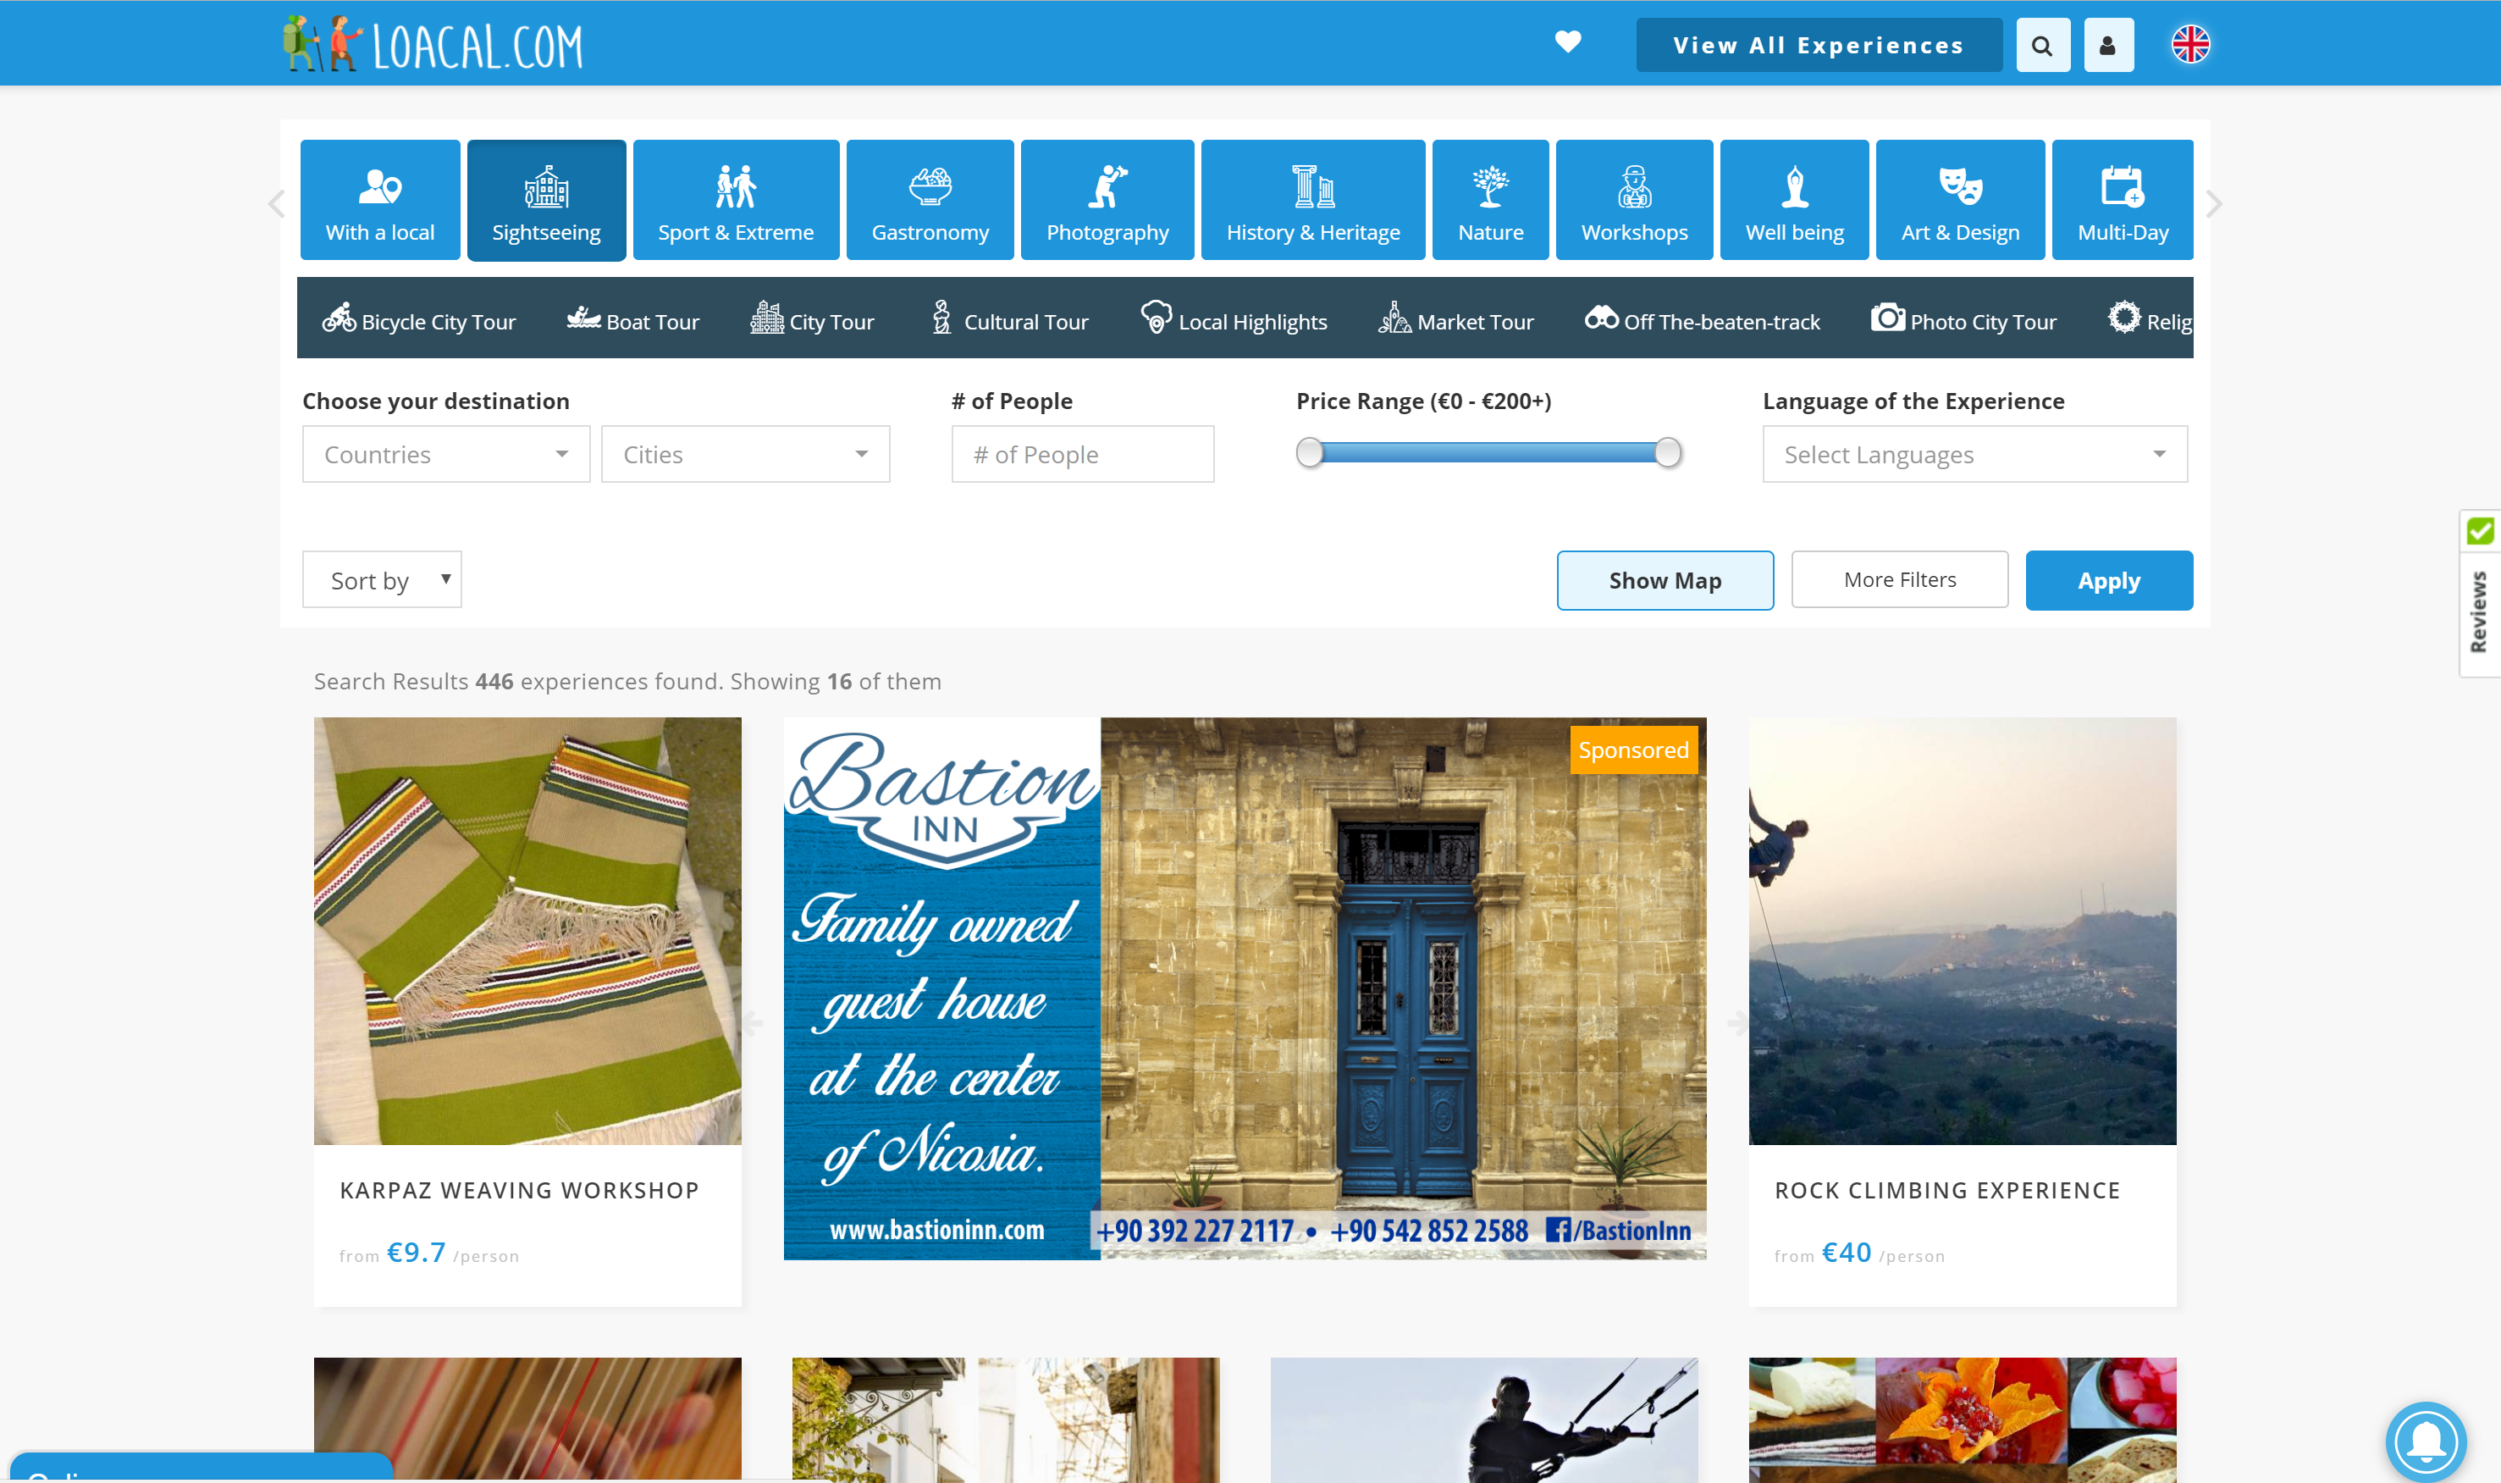
Task: Open the Gastronomy category
Action: coord(930,199)
